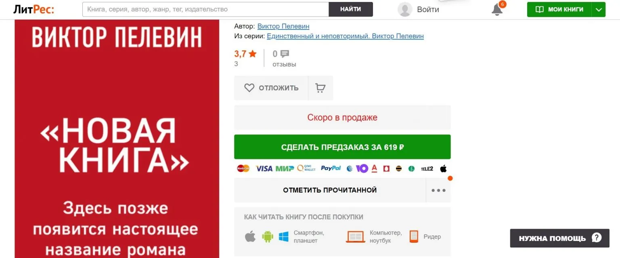
Task: Click the Android reading app icon
Action: (268, 237)
